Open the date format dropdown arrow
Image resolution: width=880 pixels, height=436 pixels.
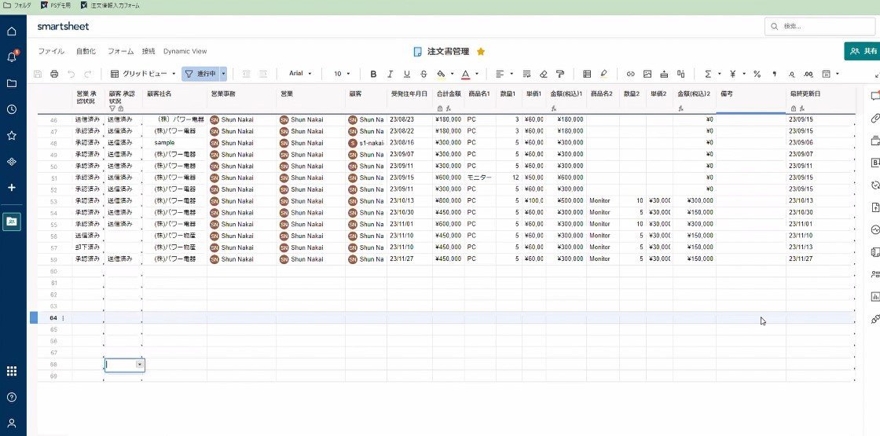tap(838, 74)
